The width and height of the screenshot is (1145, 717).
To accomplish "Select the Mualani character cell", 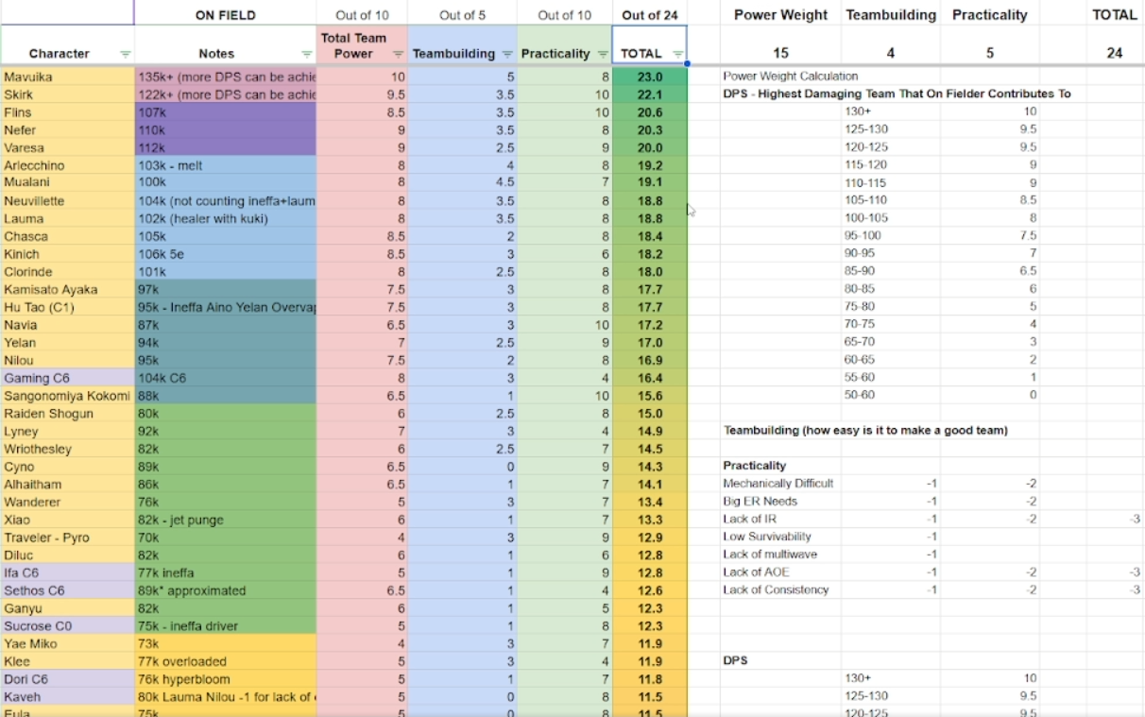I will pos(67,183).
